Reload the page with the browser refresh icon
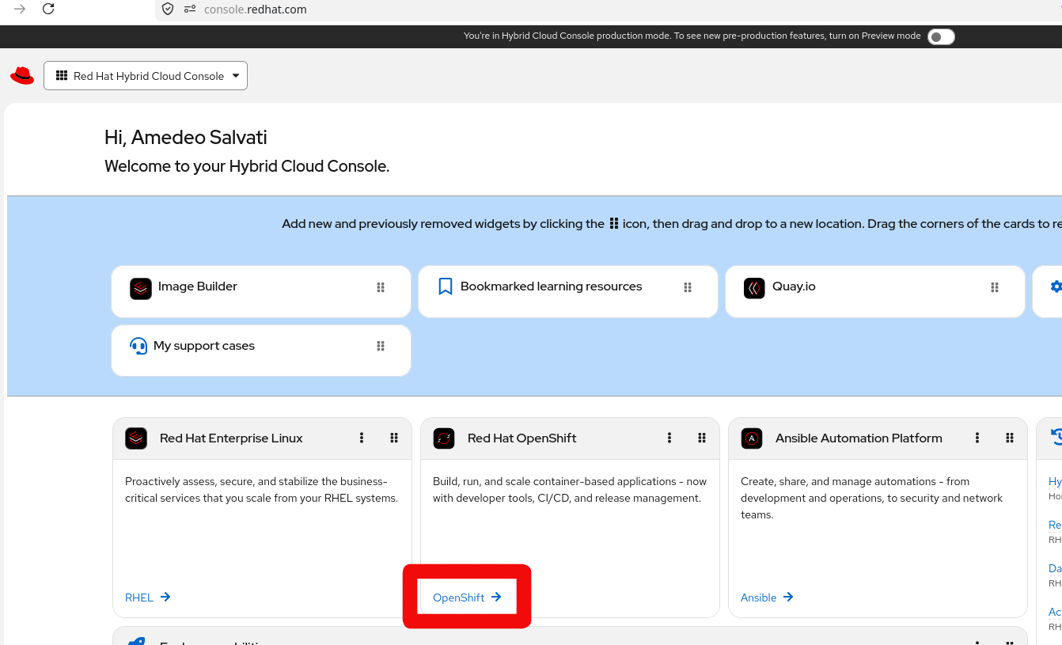 [48, 9]
